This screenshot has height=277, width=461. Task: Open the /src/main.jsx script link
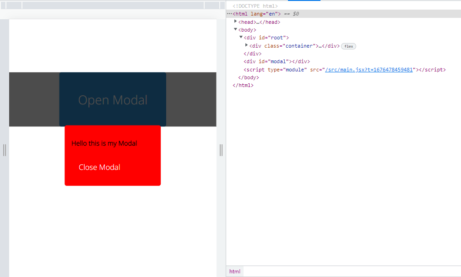pos(369,70)
